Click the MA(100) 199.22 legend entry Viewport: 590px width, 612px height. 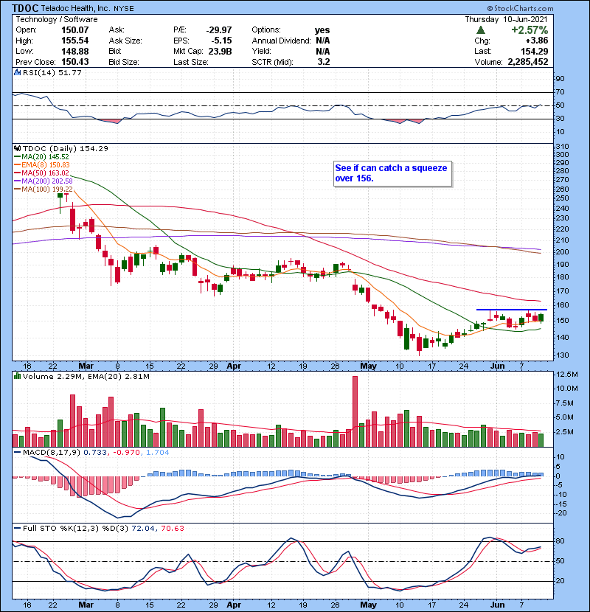pos(44,189)
